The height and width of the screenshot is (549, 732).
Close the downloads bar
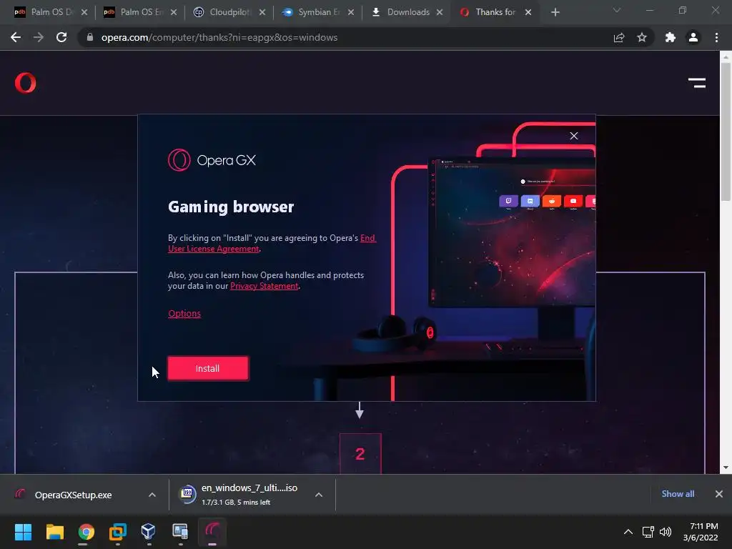point(719,494)
